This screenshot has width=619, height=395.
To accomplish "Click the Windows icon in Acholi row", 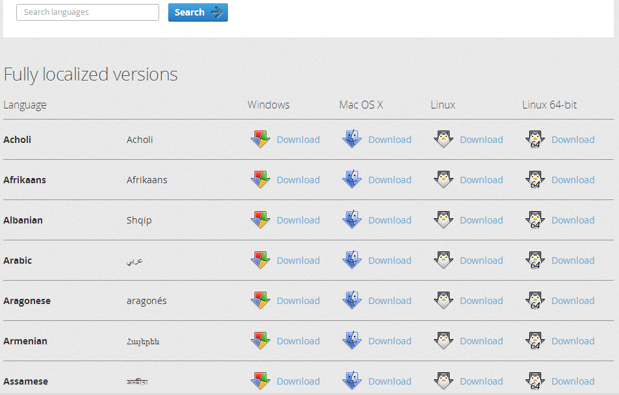I will (260, 139).
